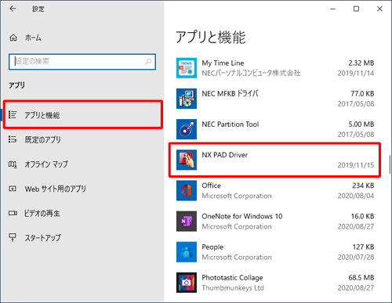Click the Office app icon
This screenshot has width=392, height=303.
click(187, 190)
